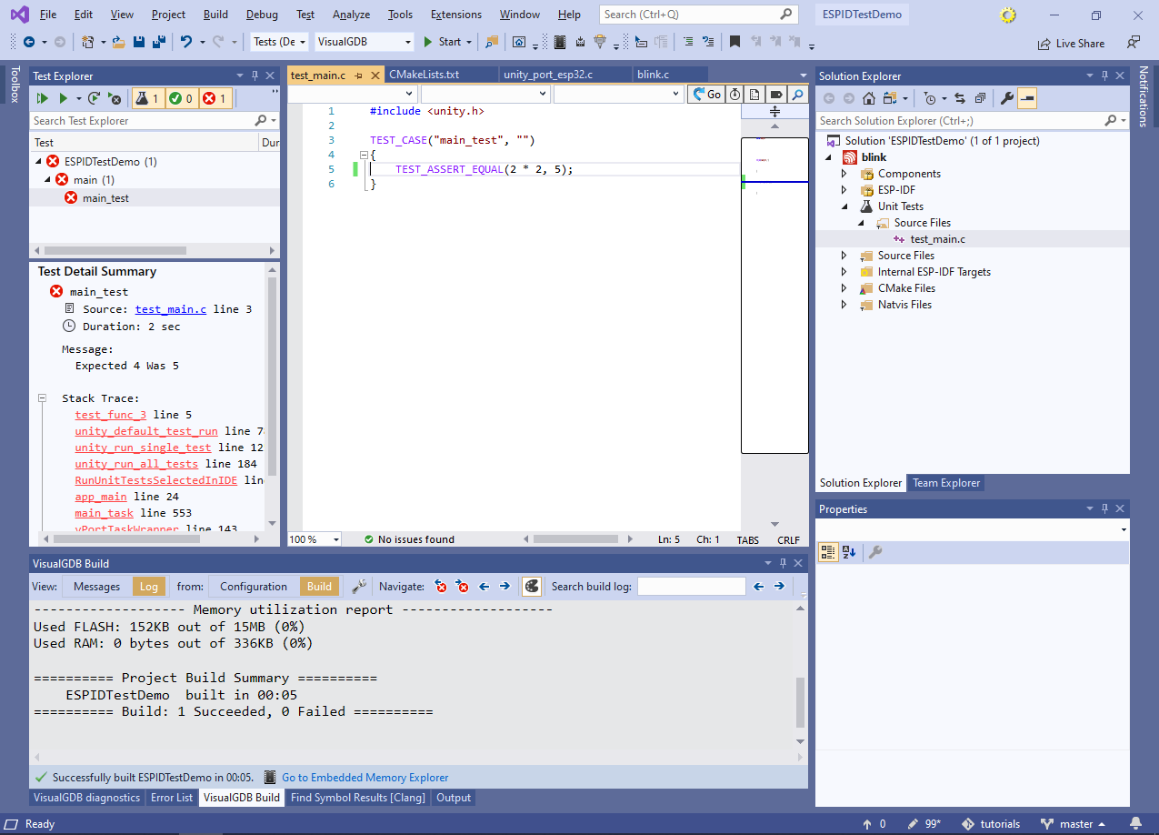Click the Alphabetical sort icon in Properties
The height and width of the screenshot is (835, 1159).
849,552
